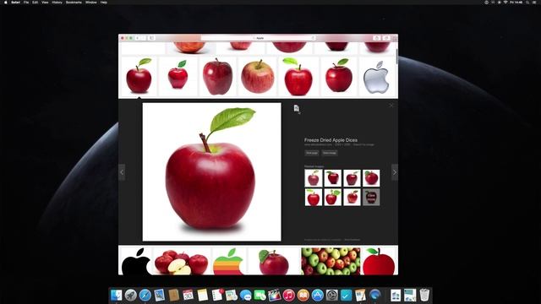Select pile of red and green apples thumbnail
This screenshot has width=541, height=304.
[x=331, y=261]
